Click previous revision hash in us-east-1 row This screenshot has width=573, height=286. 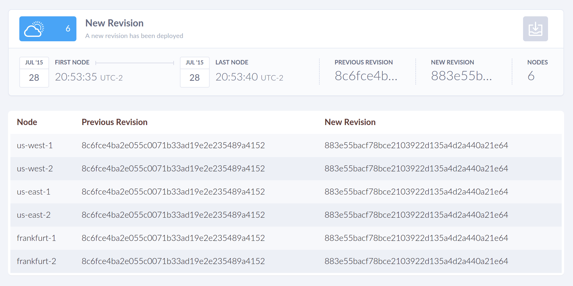pos(173,192)
